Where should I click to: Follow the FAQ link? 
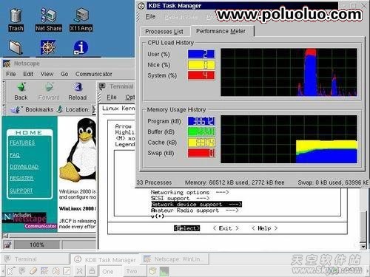[x=15, y=155]
